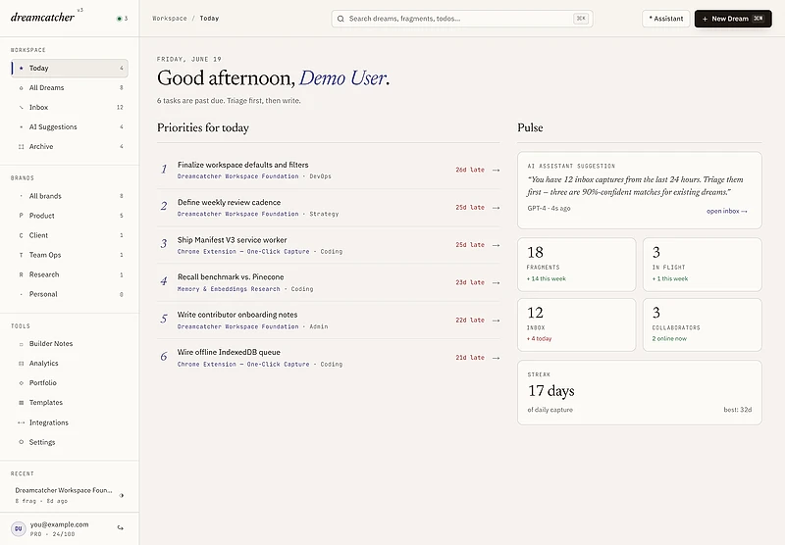Click arrow on Wire offline IndexedDB row
The image size is (785, 545).
(496, 358)
